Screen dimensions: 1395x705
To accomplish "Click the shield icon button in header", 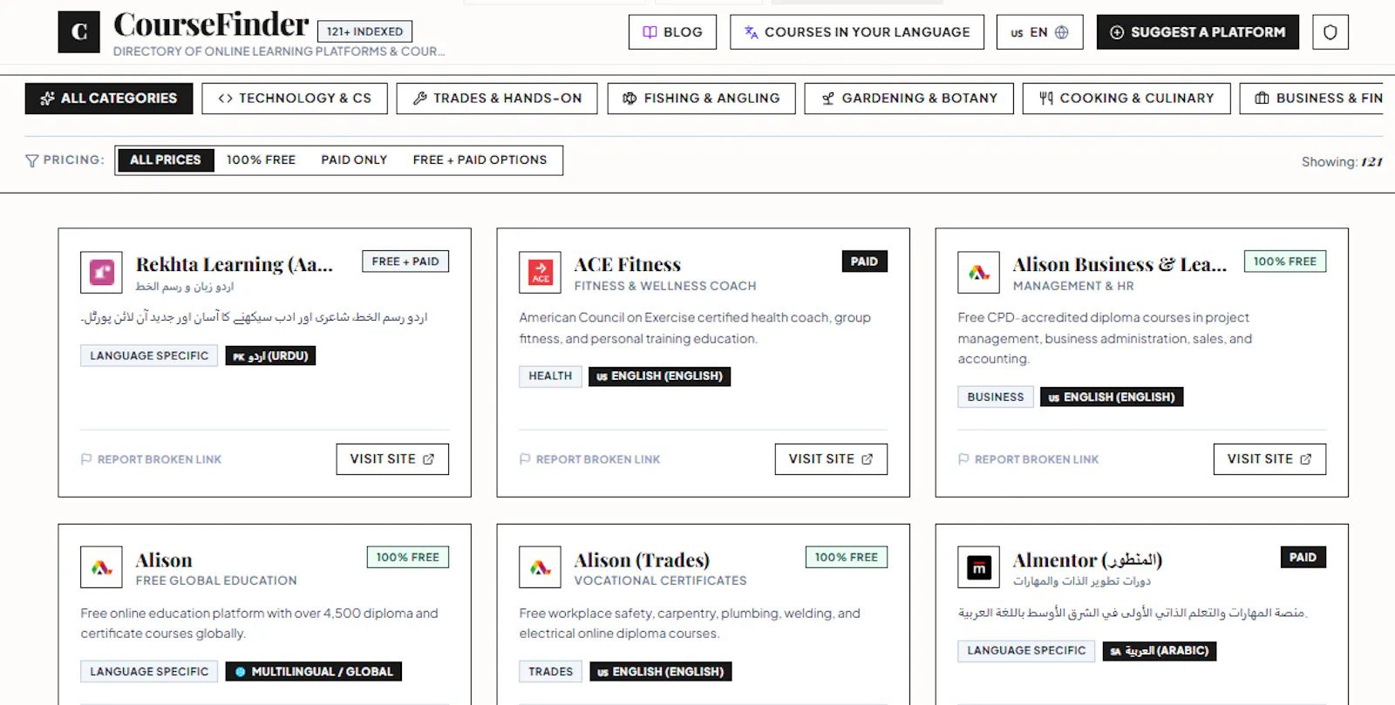I will point(1330,32).
